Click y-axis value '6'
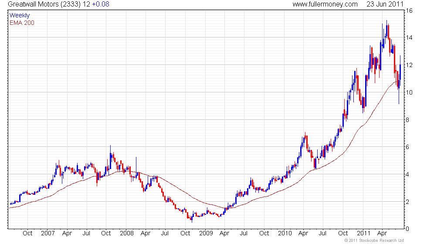The width and height of the screenshot is (427, 244). click(407, 147)
